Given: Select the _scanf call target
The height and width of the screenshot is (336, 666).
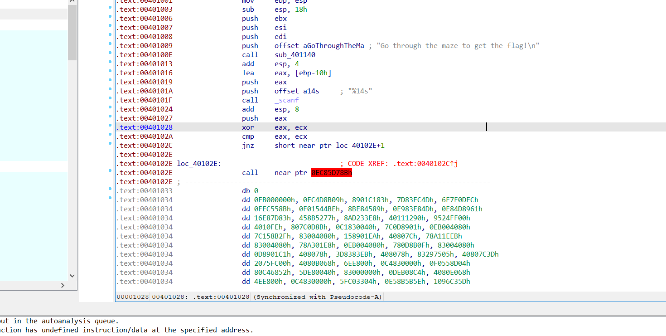Looking at the screenshot, I should pyautogui.click(x=287, y=100).
